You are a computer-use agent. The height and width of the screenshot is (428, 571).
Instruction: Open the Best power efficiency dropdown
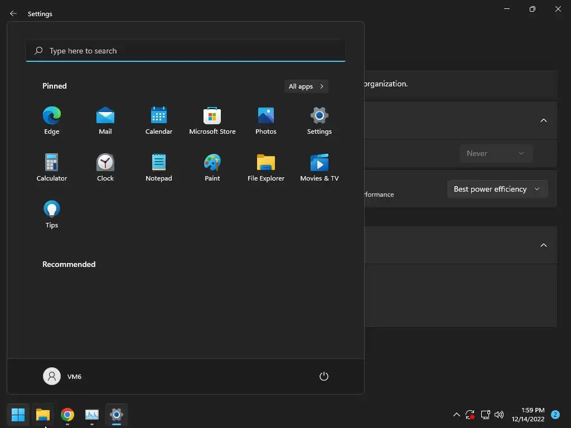[x=497, y=189]
